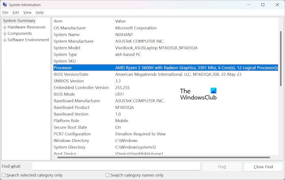285x180 pixels.
Task: Click the American Megatrends International value
Action: coord(178,74)
